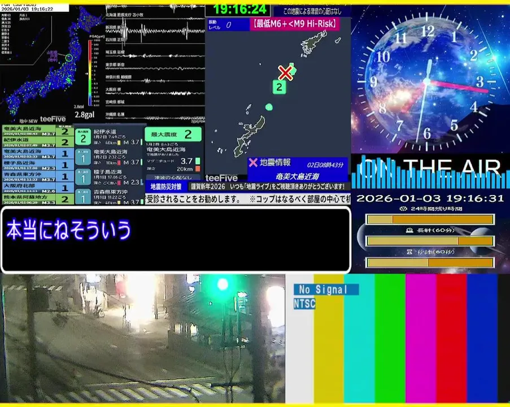Viewport: 510px width, 407px height.
Task: Click the 2.8gal reading
Action: [x=85, y=115]
